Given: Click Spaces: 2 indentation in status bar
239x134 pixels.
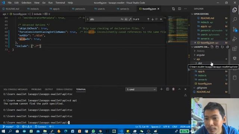Looking at the screenshot, I should tap(156, 127).
